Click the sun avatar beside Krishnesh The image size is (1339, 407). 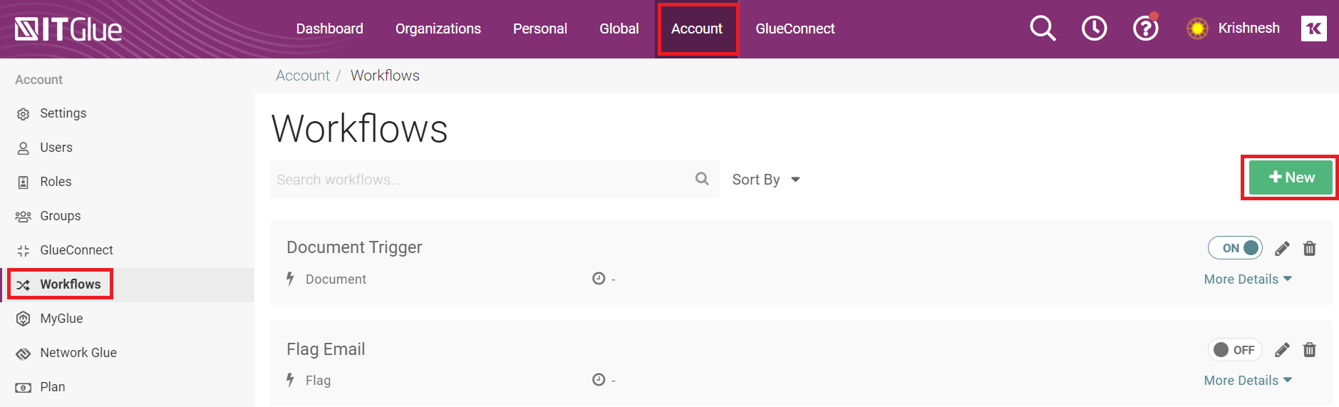(x=1197, y=29)
